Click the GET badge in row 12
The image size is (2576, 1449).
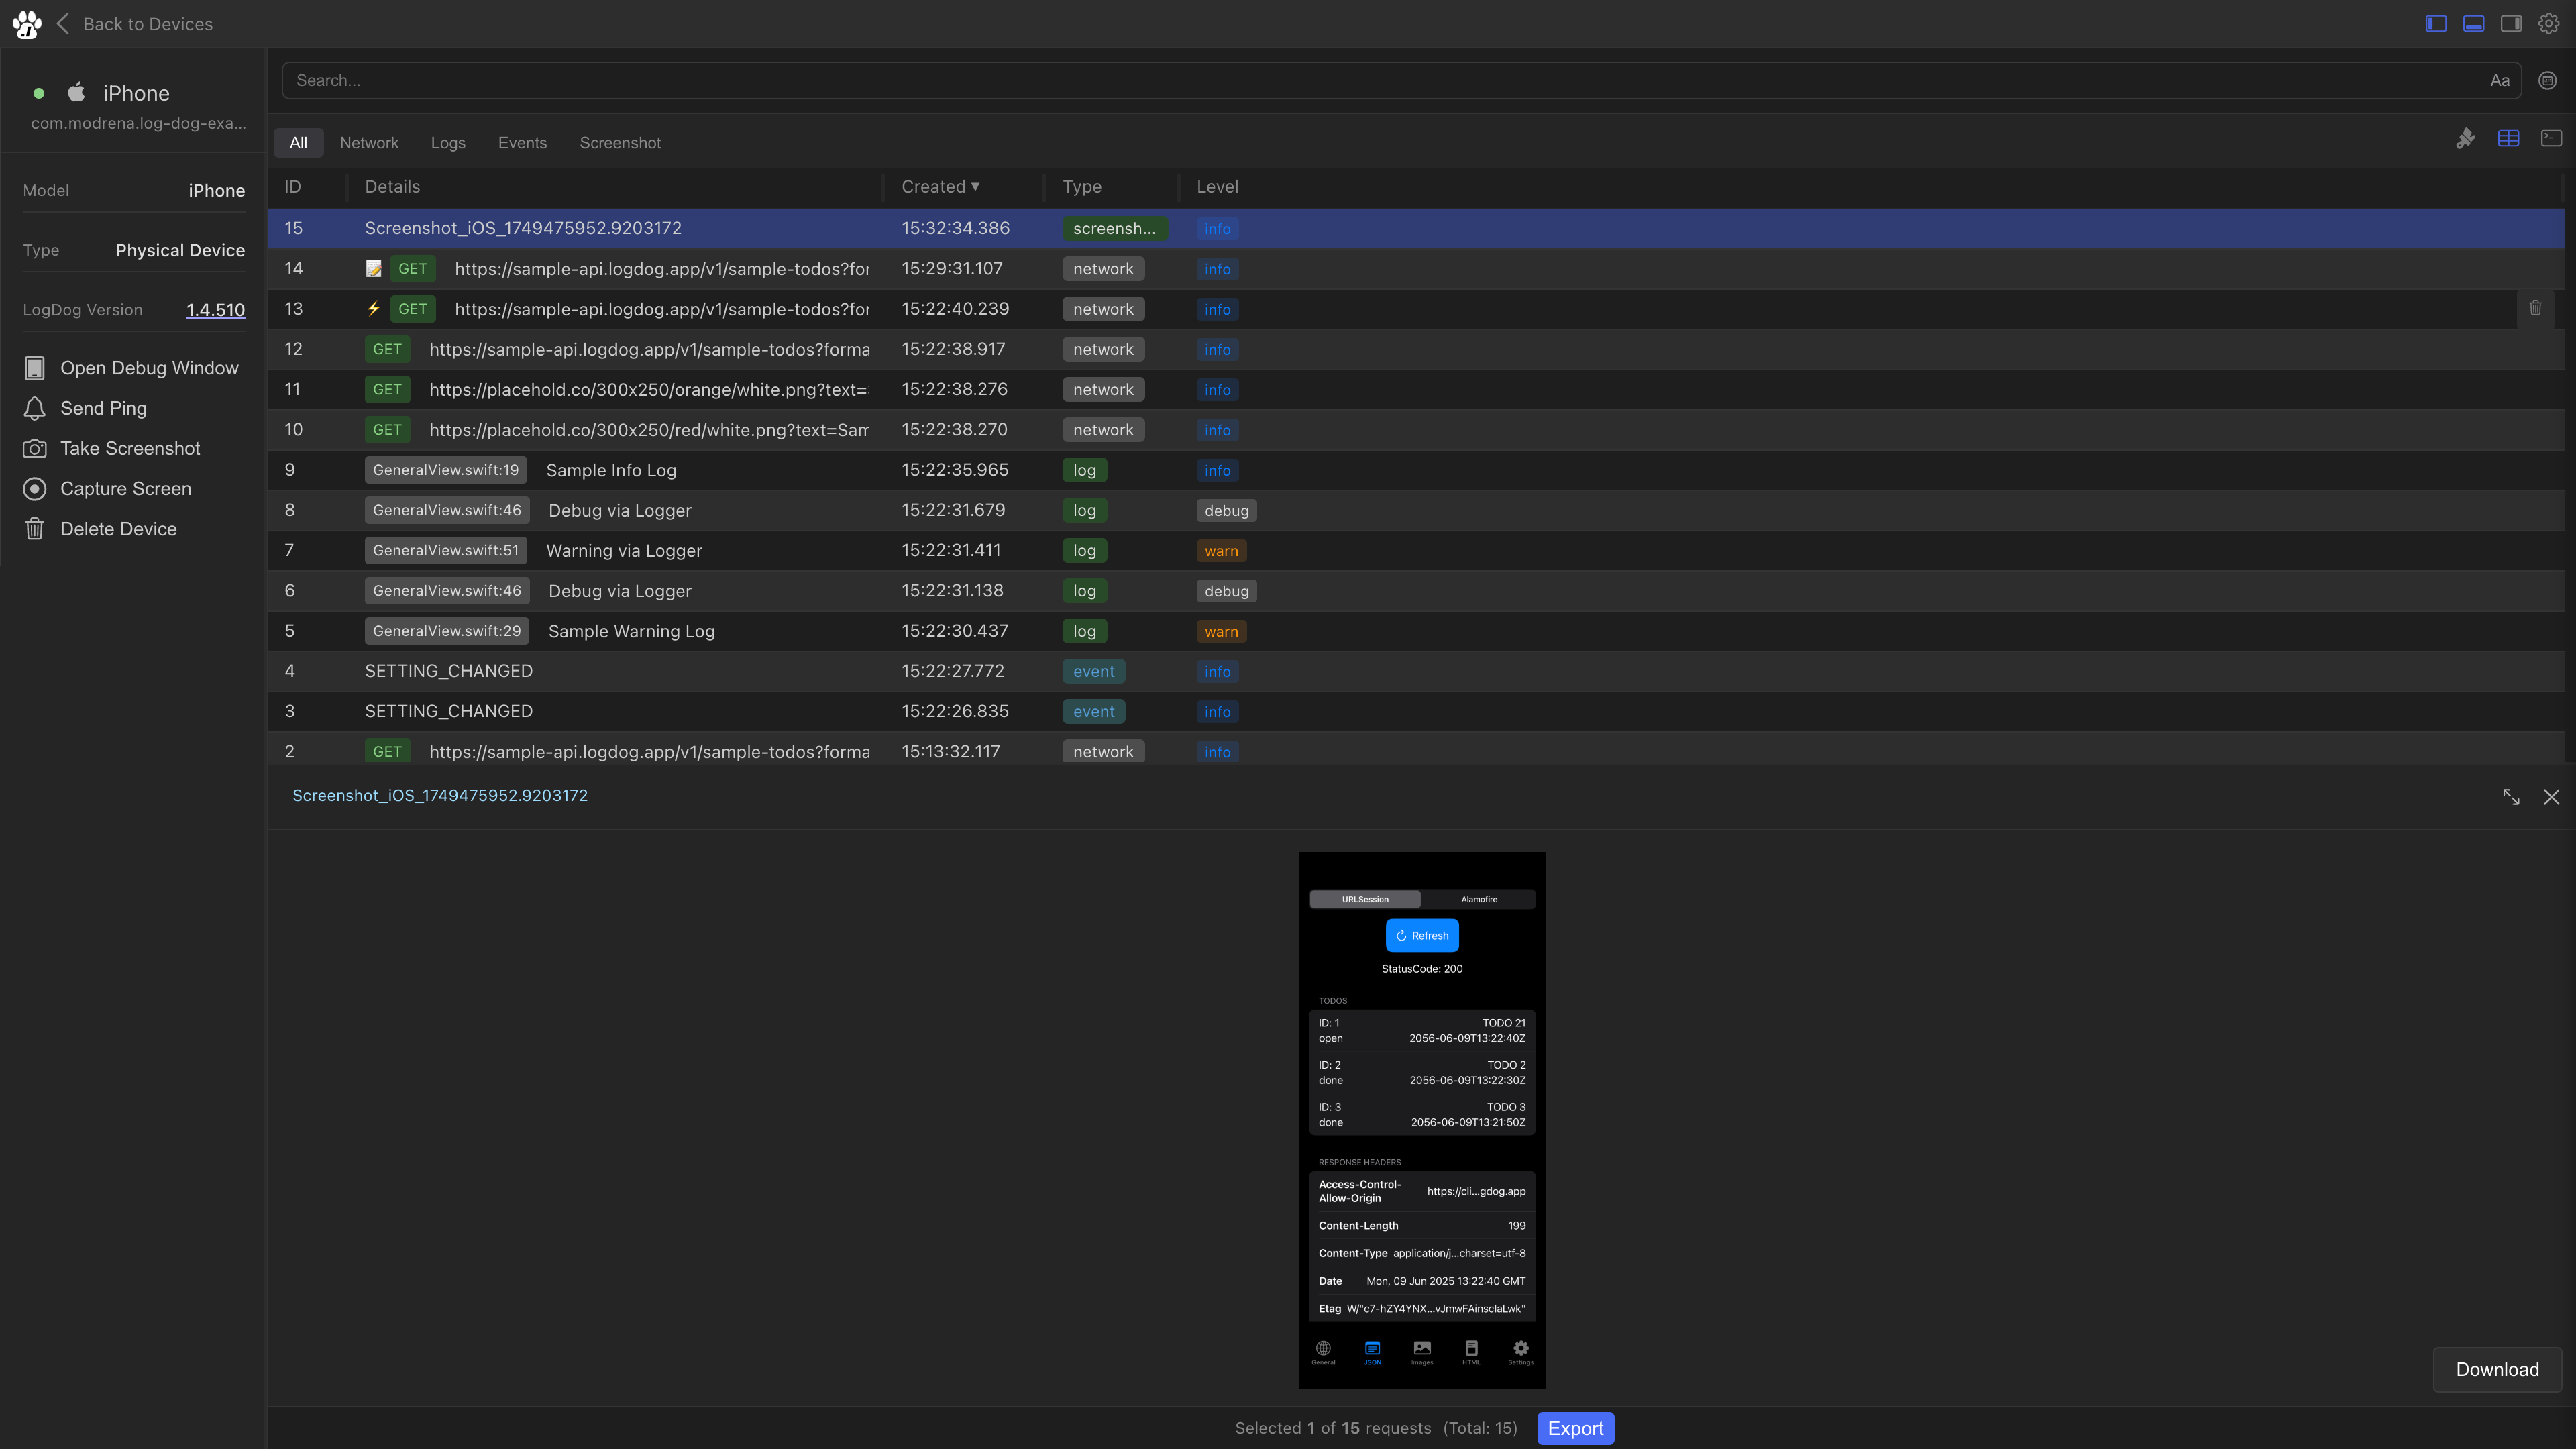[387, 349]
